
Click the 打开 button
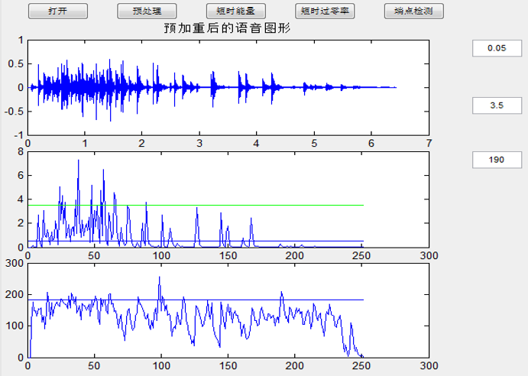tap(58, 11)
